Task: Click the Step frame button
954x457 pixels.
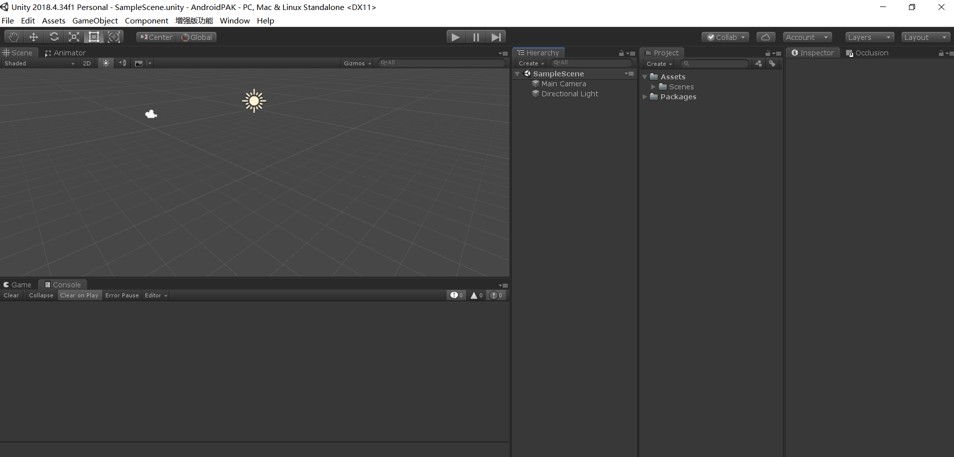Action: (496, 37)
